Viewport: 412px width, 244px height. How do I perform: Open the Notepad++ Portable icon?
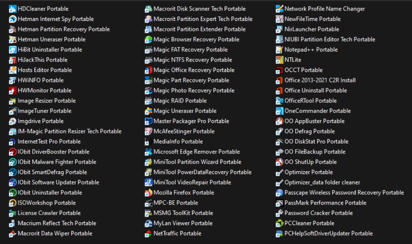tap(279, 50)
